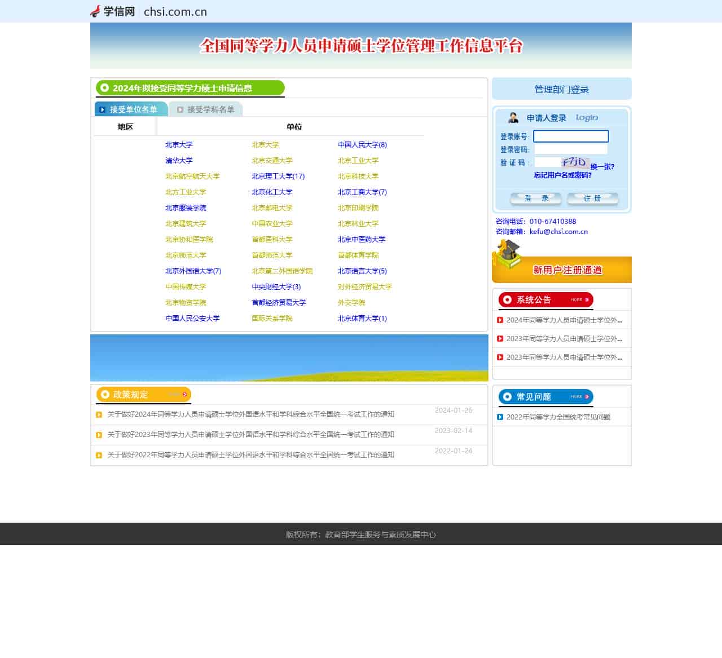Focus the 登录密码 input field
Screen dimensions: 722x658
click(x=571, y=149)
